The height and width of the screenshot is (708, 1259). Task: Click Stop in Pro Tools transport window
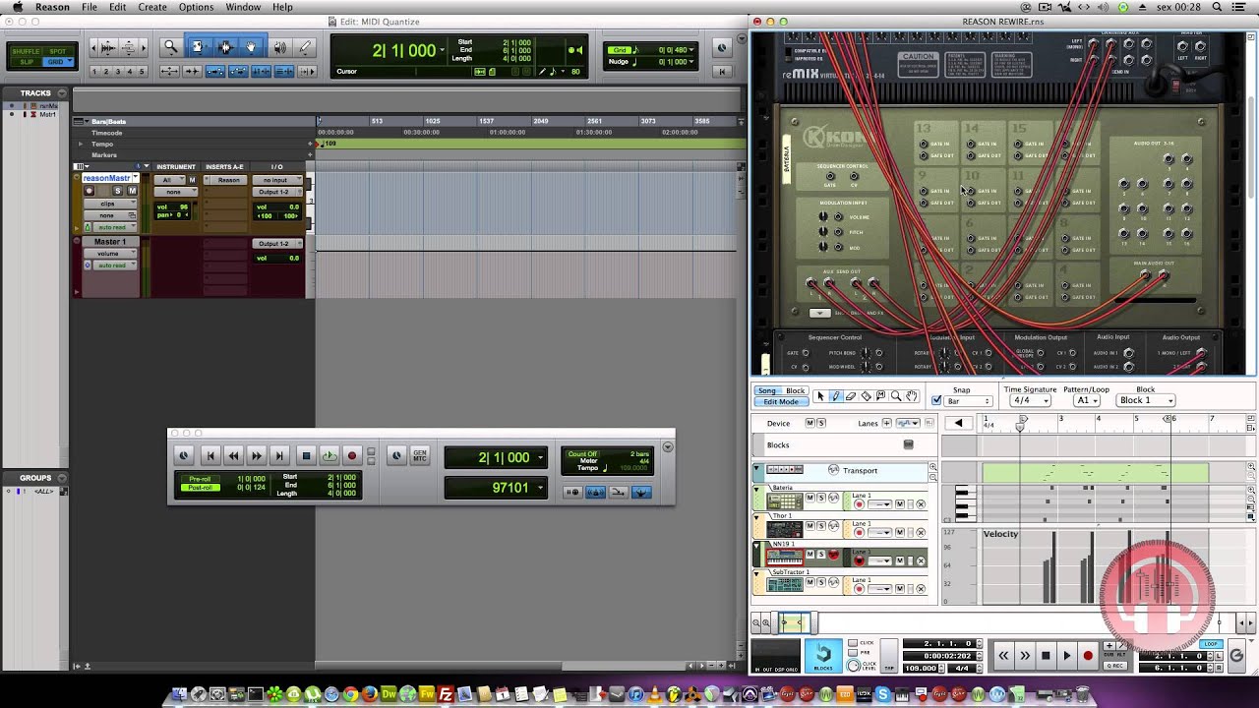(306, 455)
